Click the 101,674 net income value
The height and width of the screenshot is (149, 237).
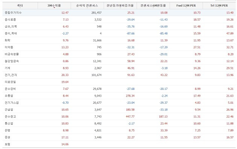coord(96,75)
